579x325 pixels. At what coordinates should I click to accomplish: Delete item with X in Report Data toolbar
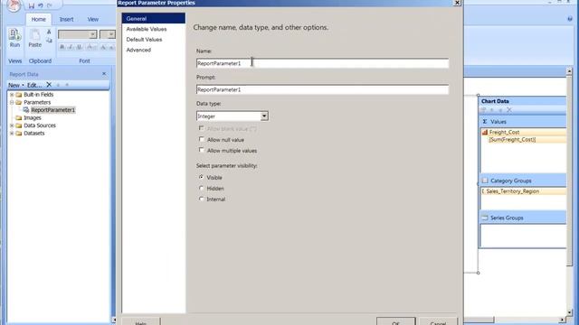tap(49, 85)
